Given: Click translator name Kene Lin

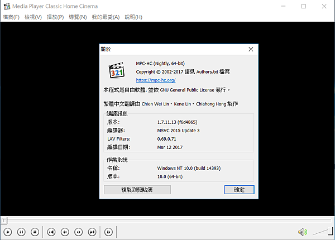Looking at the screenshot, I should click(x=182, y=104).
